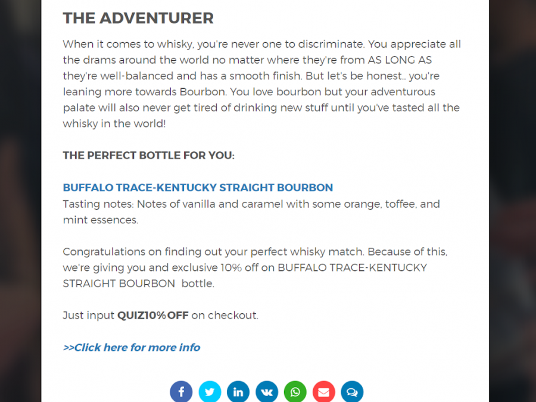The width and height of the screenshot is (536, 402).
Task: Click THE ADVENTURER heading
Action: [x=138, y=18]
